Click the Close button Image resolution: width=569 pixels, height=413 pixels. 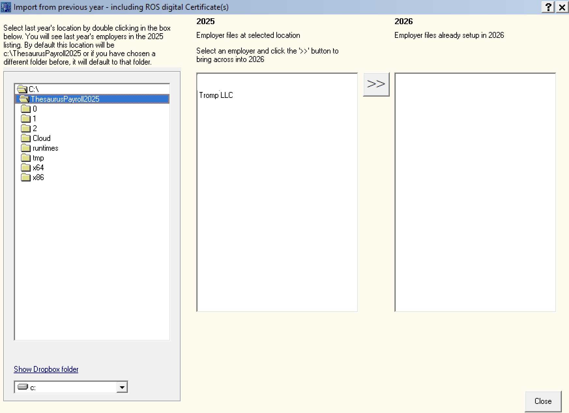coord(543,401)
